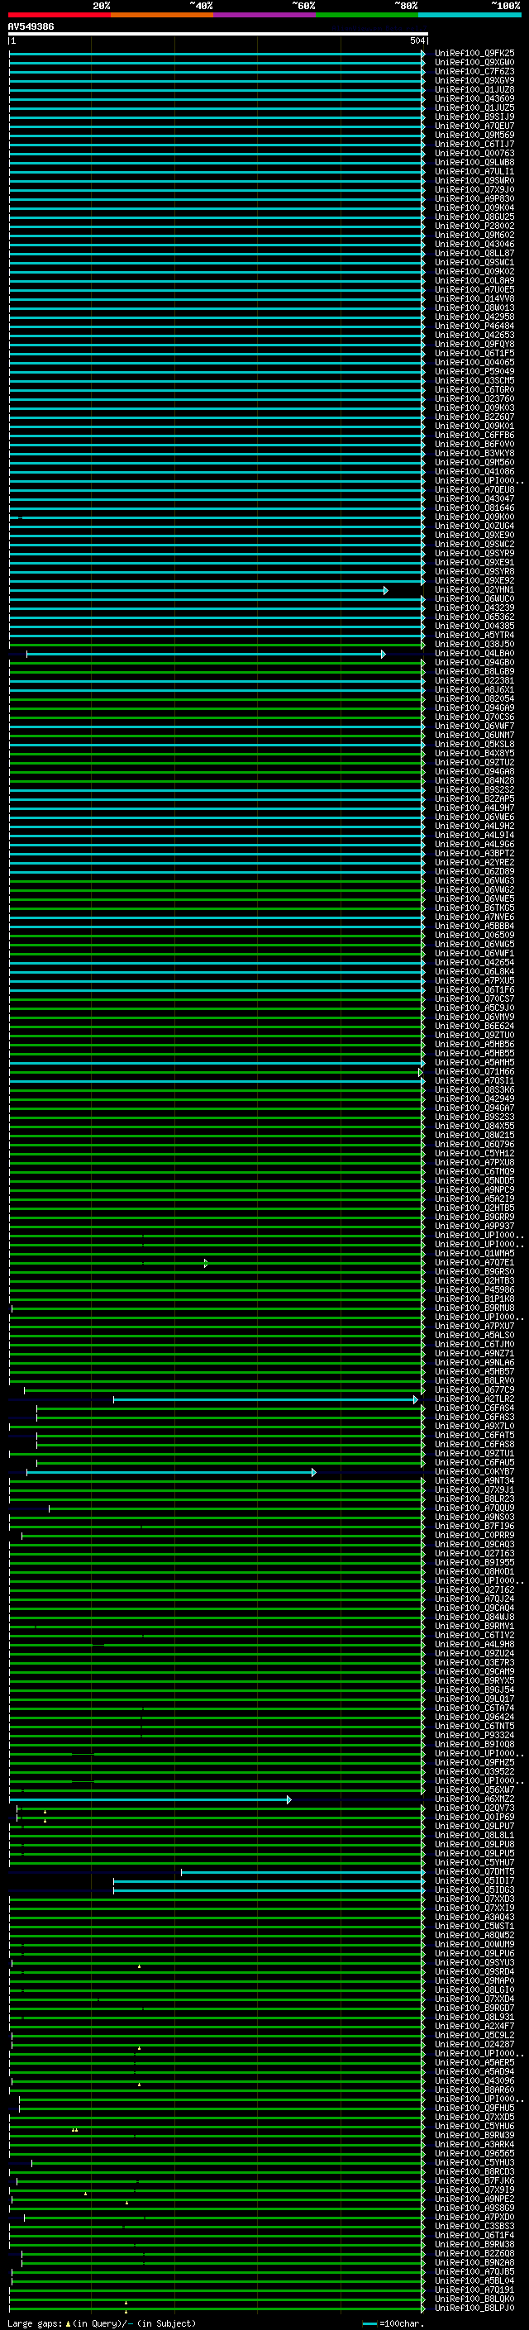
Task: Select the UniRef100_Q42949 label
Action: (x=474, y=1099)
